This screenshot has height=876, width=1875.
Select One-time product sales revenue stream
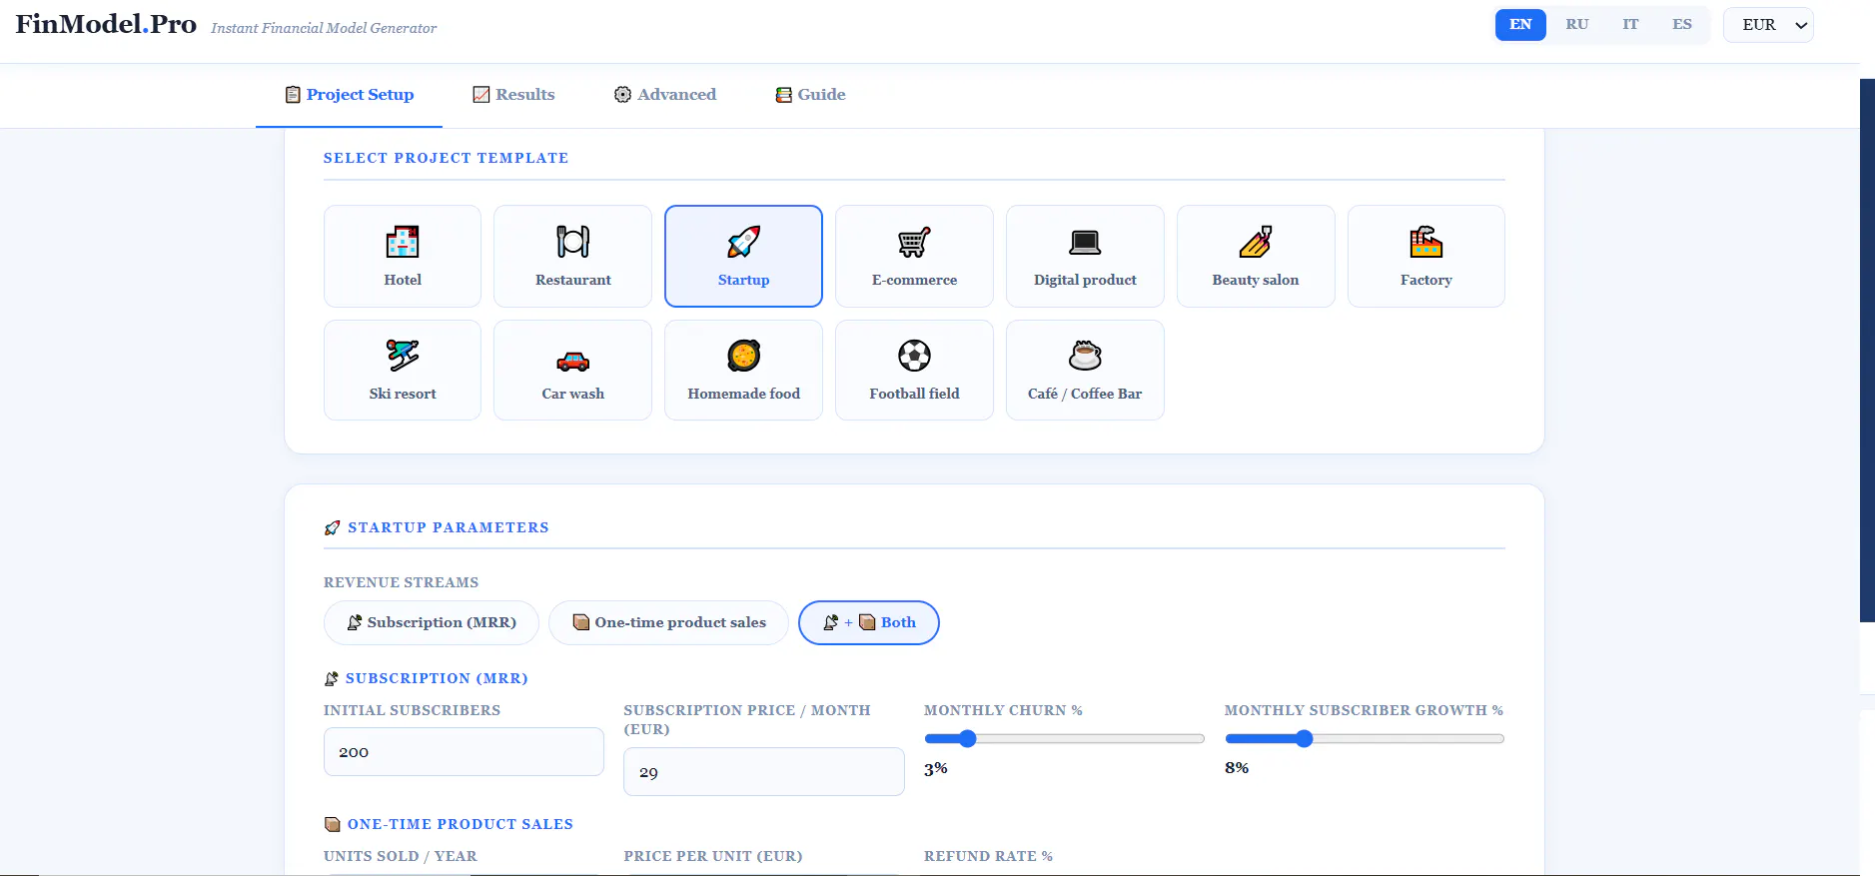[668, 622]
